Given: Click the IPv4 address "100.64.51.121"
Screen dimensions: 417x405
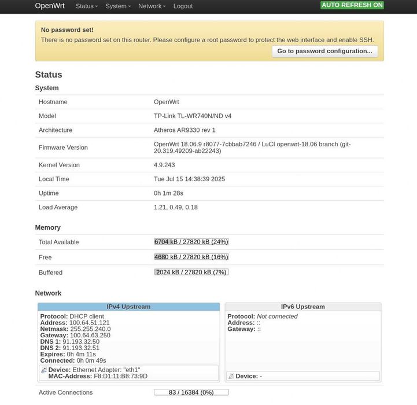Looking at the screenshot, I should click(89, 322).
